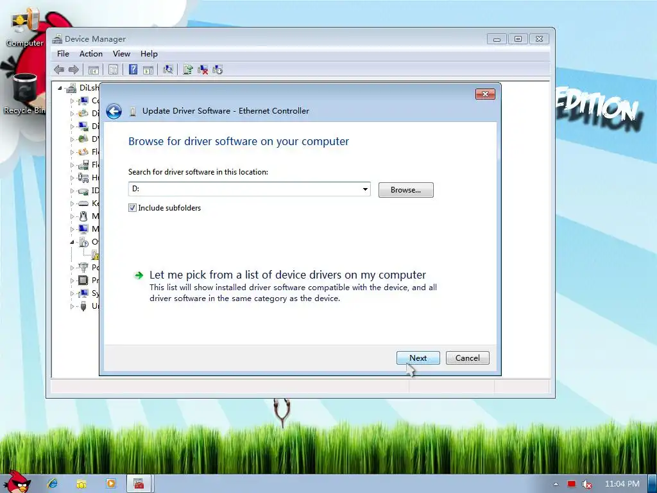Click the Angry Bird Start button
The image size is (657, 493).
[x=17, y=481]
